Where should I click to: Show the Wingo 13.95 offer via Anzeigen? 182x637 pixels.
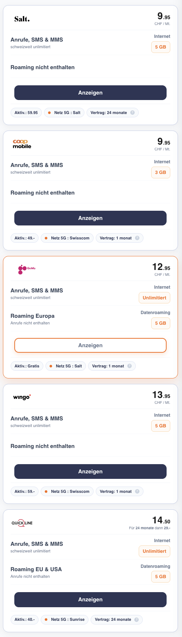click(x=90, y=471)
